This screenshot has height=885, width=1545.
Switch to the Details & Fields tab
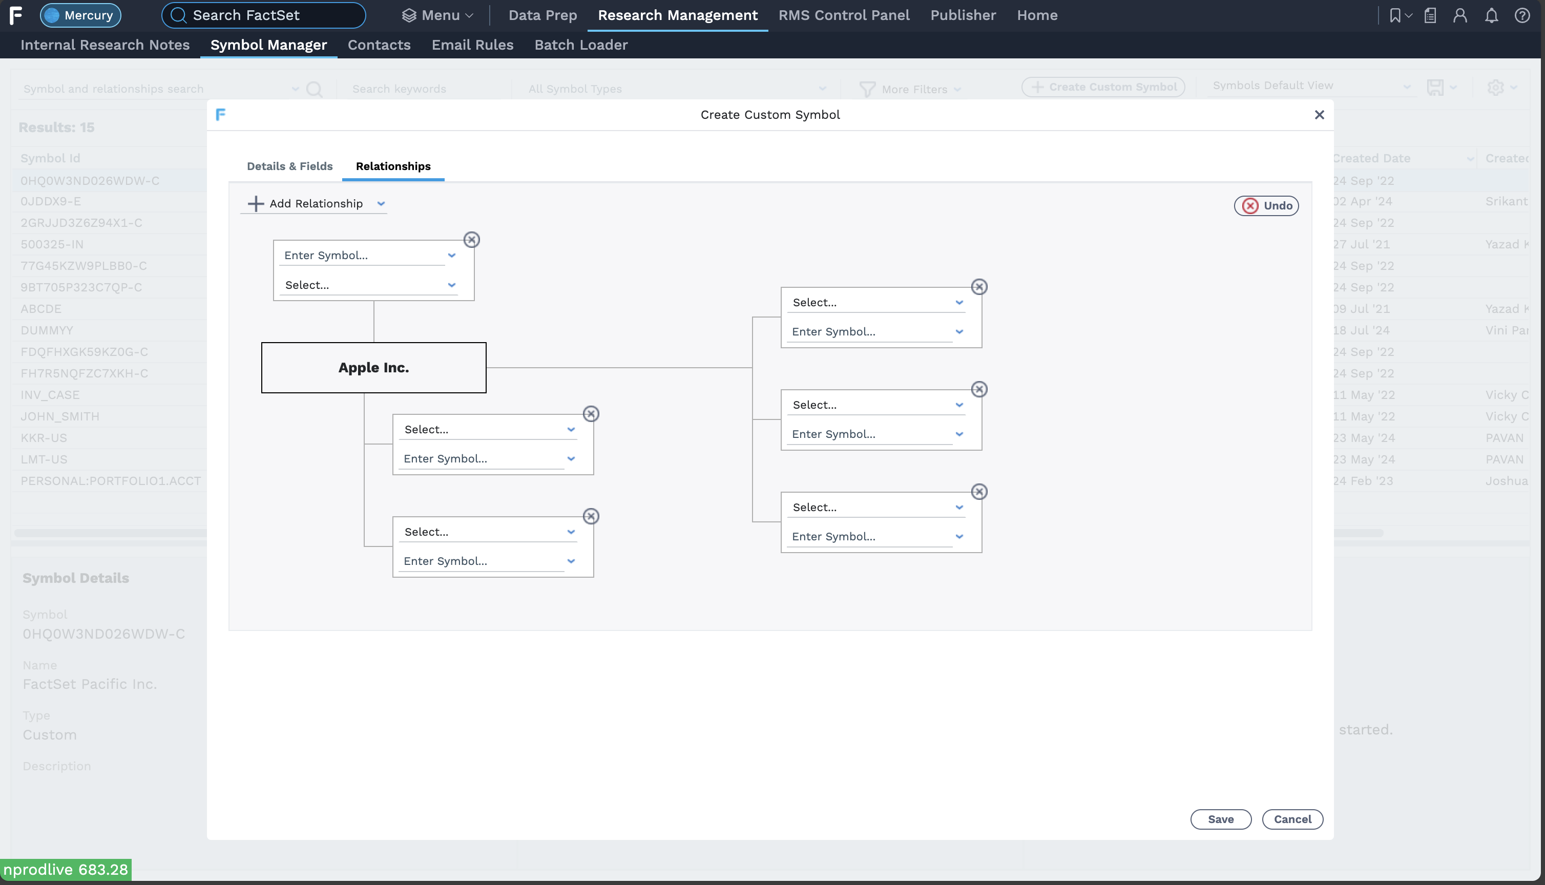(289, 166)
